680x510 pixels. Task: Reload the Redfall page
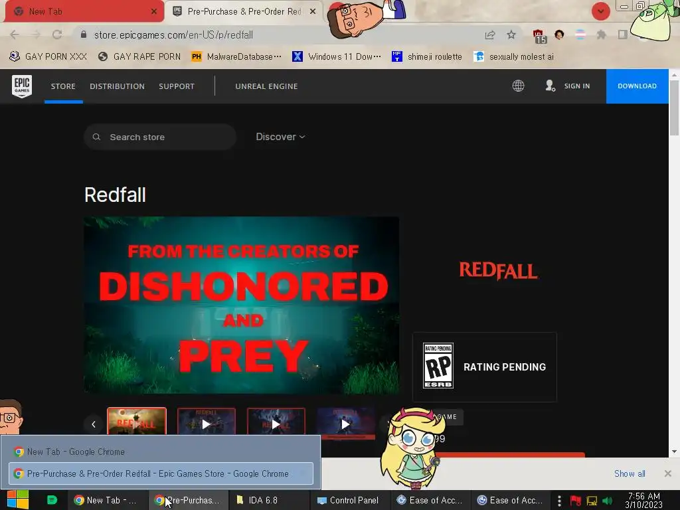[57, 35]
